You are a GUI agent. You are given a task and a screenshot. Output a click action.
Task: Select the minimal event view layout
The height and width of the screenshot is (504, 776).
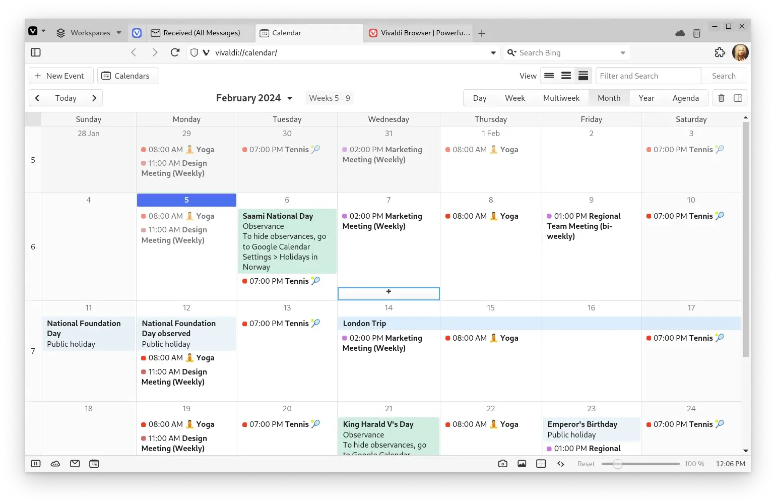(x=549, y=76)
